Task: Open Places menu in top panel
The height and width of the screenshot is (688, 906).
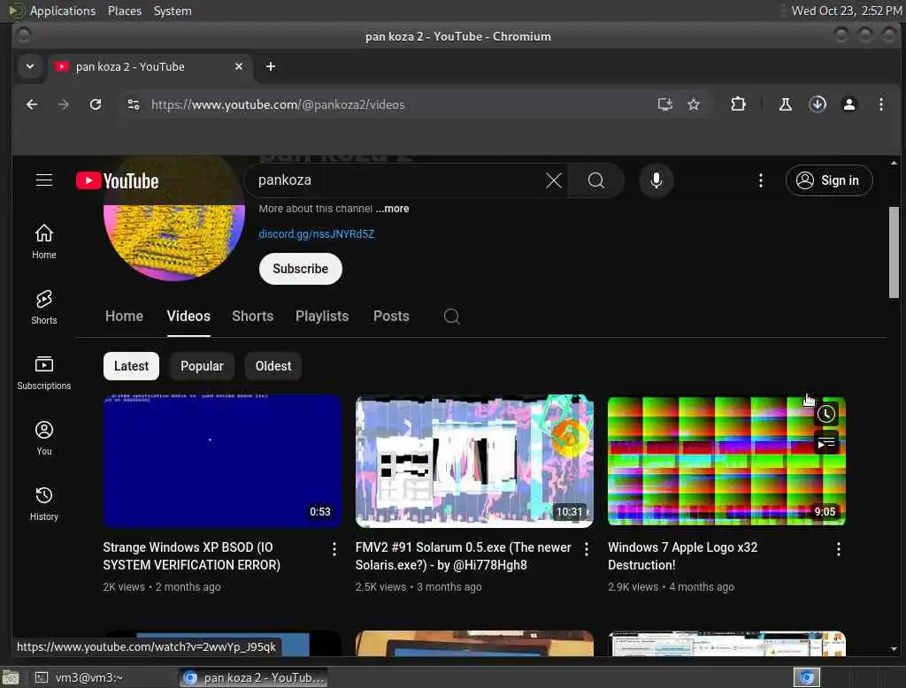Action: point(124,11)
